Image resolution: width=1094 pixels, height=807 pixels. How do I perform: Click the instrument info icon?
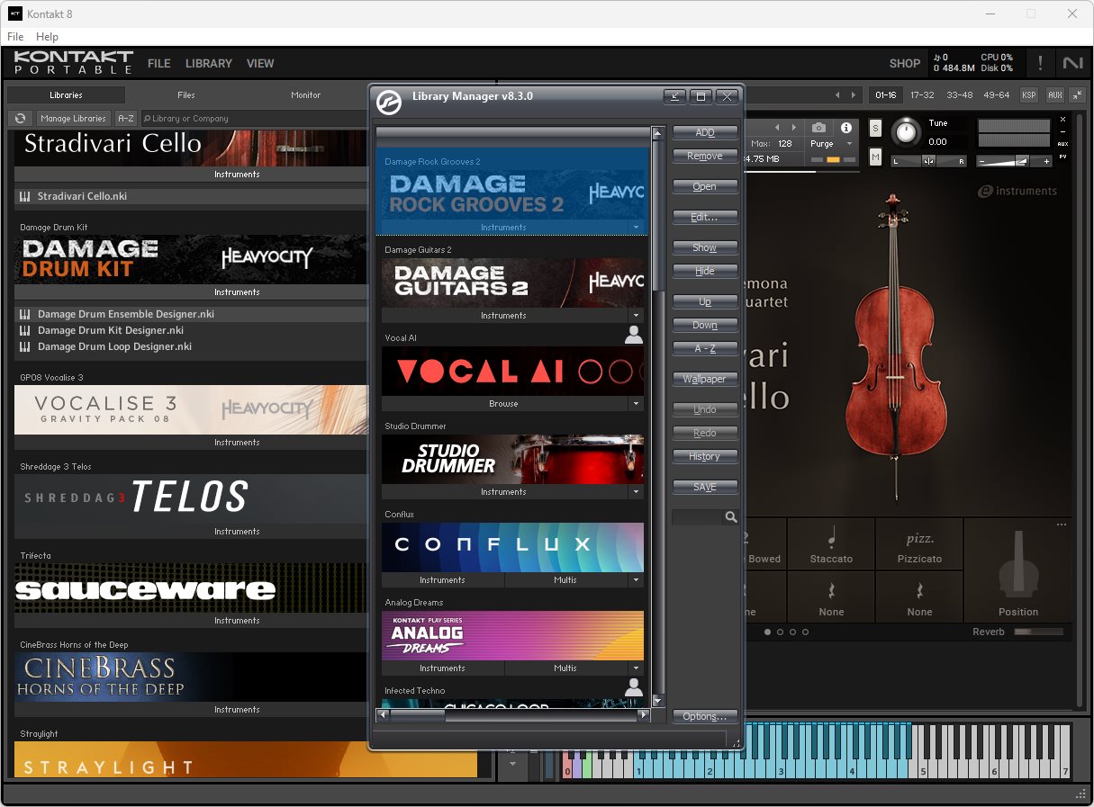tap(845, 128)
